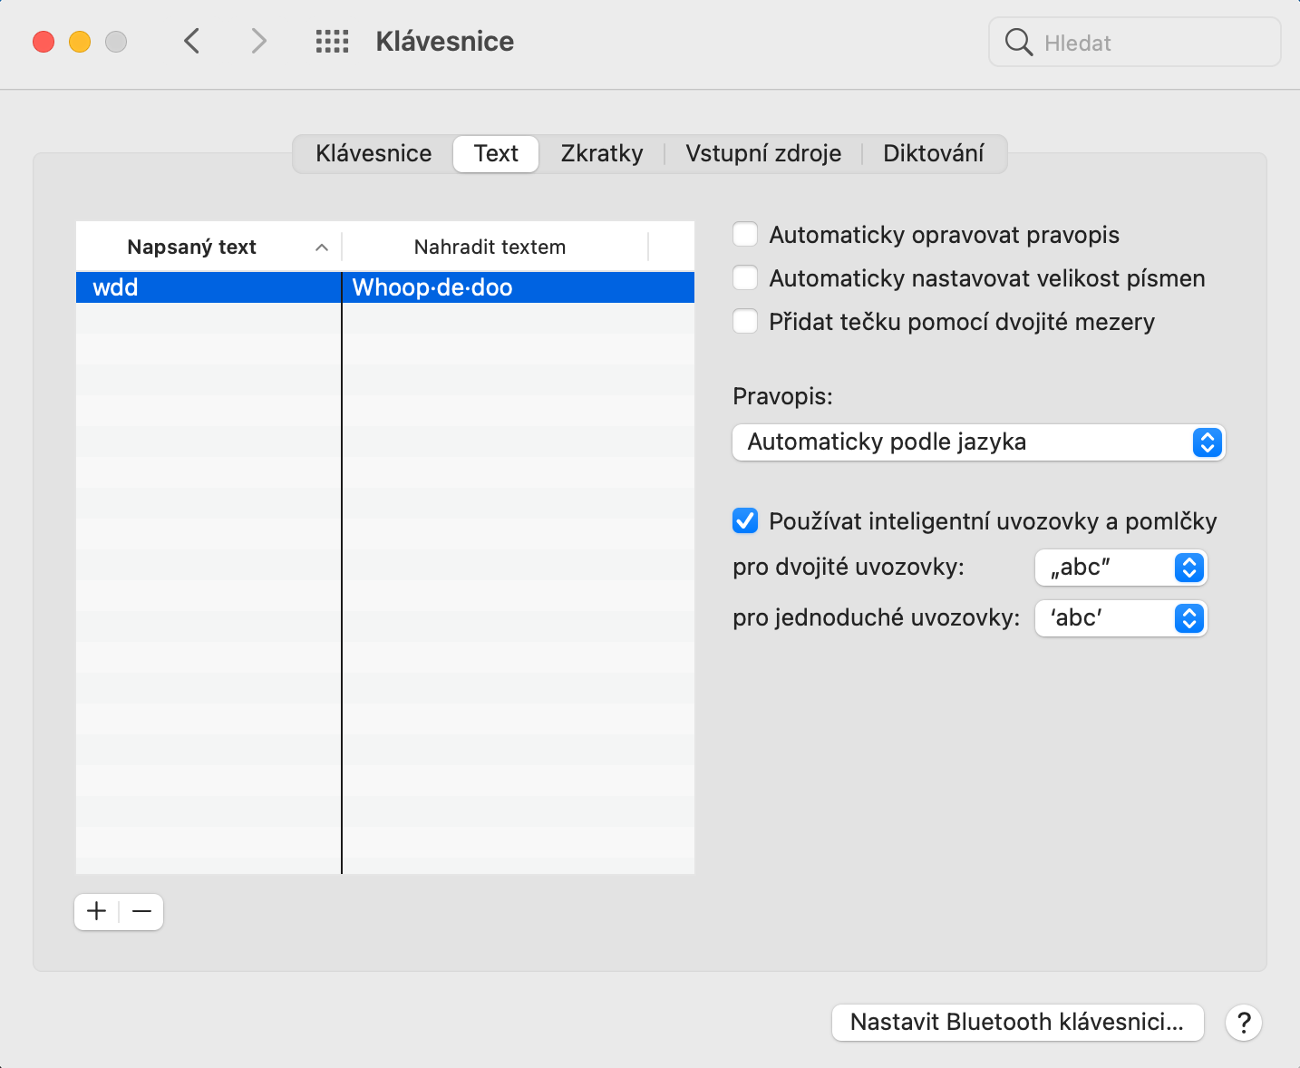Open the Vstupní zdroje tab

[763, 153]
